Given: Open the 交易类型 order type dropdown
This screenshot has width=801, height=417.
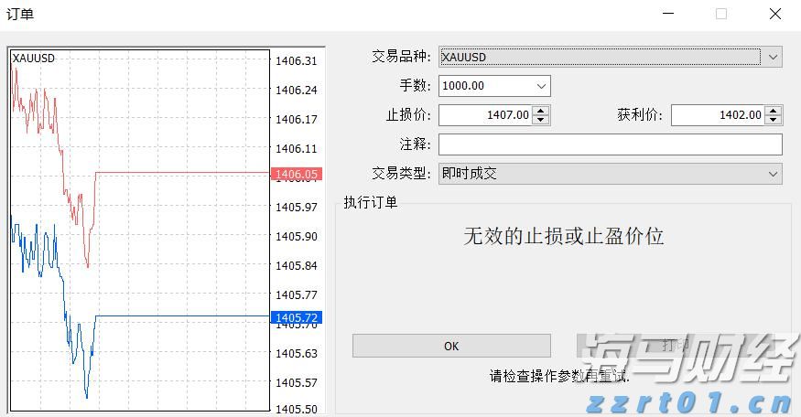Looking at the screenshot, I should coord(773,173).
